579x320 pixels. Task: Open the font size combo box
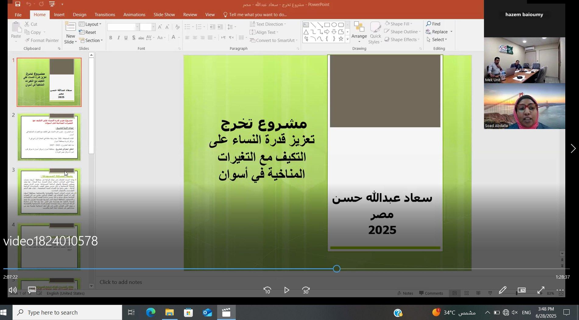pyautogui.click(x=148, y=27)
